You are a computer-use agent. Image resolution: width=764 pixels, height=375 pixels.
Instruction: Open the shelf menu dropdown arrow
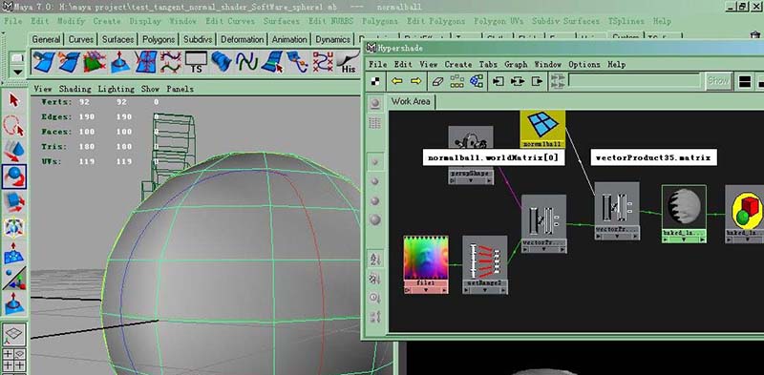click(x=17, y=73)
